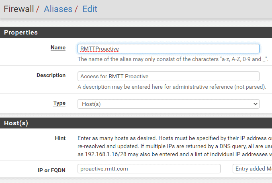272x183 pixels.
Task: Click the underlined Name label
Action: (x=58, y=48)
